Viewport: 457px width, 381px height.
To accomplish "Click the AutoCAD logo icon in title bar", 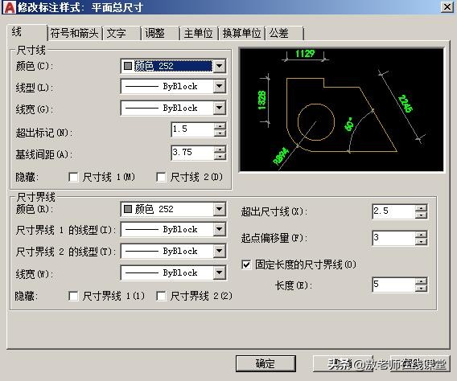I will pyautogui.click(x=9, y=7).
